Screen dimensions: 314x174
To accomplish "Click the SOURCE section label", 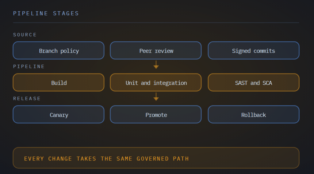I will point(25,35).
